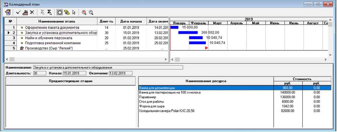Click the production icon in row 5
The image size is (337, 132).
pyautogui.click(x=21, y=48)
